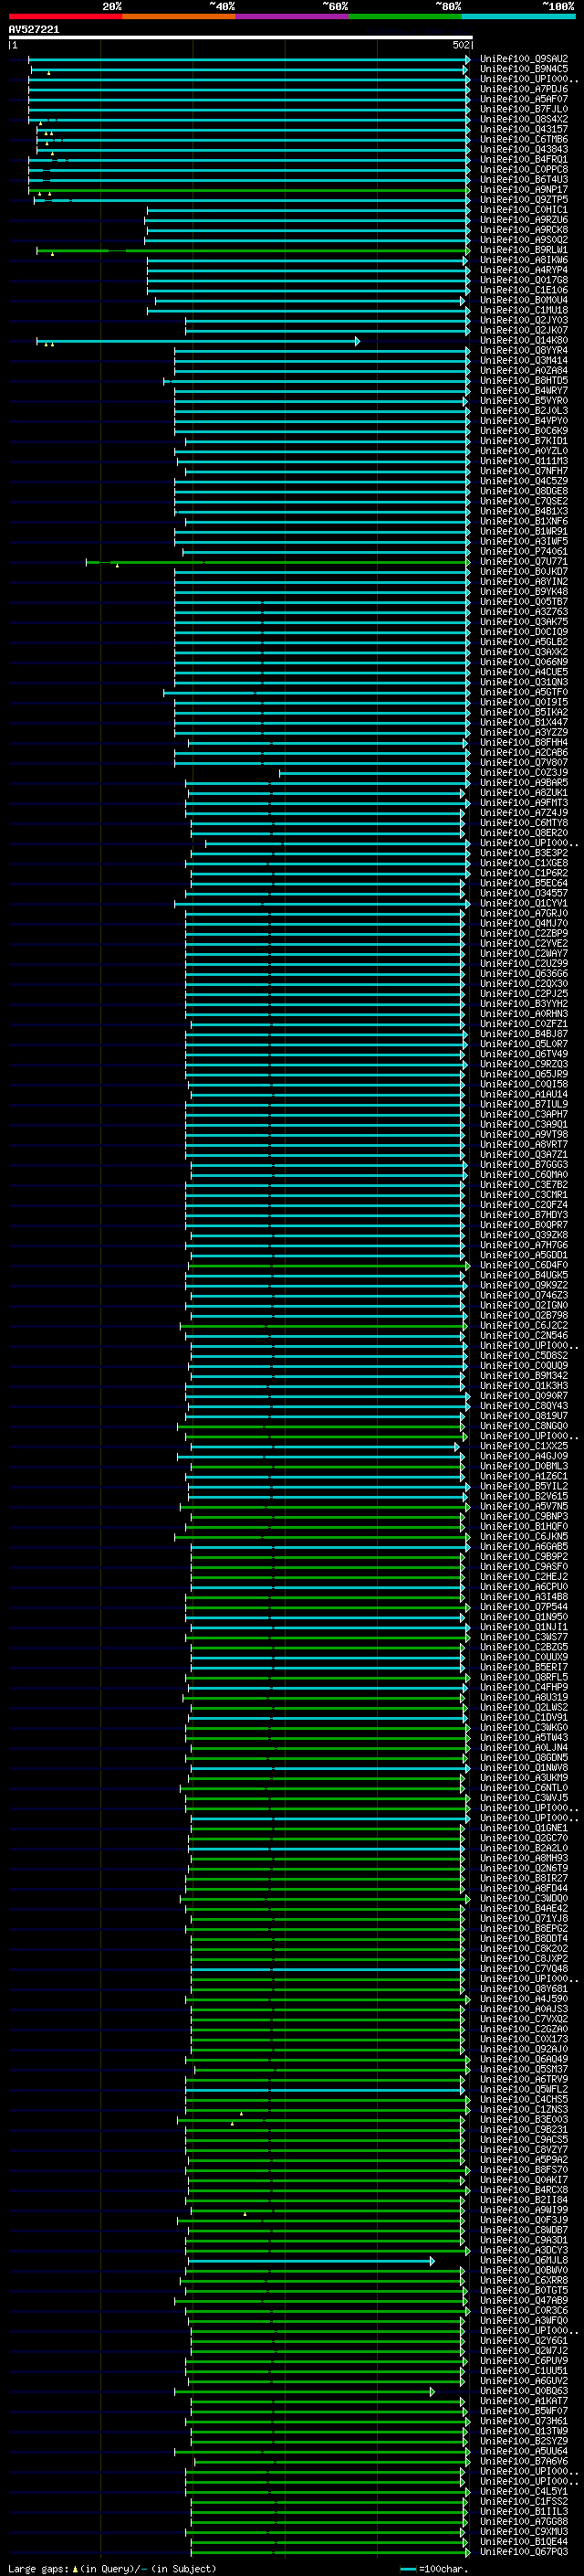The image size is (584, 2576).
Task: Click hit label UniRef100_B4BJ87
Action: [524, 1034]
